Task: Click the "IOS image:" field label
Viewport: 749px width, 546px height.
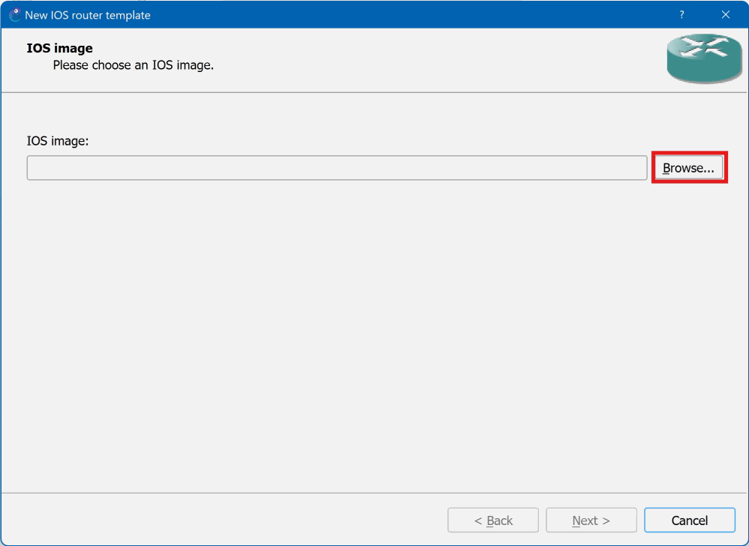Action: 58,141
